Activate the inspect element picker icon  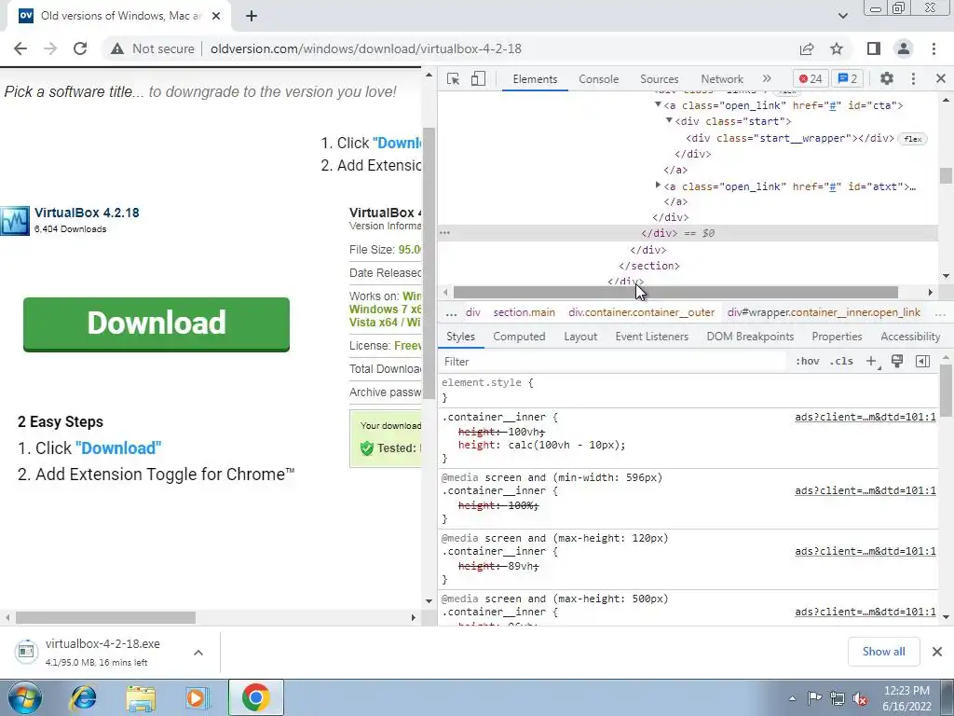tap(453, 78)
